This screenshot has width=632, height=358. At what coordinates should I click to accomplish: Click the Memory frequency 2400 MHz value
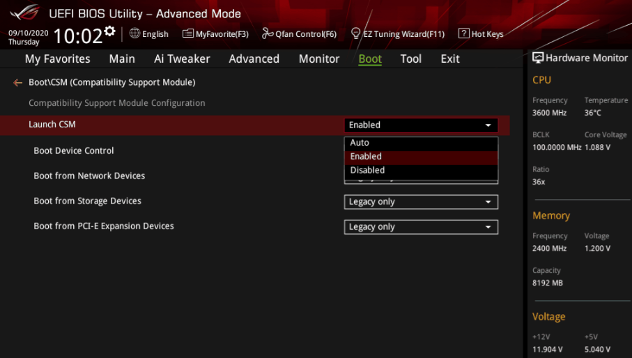(549, 249)
